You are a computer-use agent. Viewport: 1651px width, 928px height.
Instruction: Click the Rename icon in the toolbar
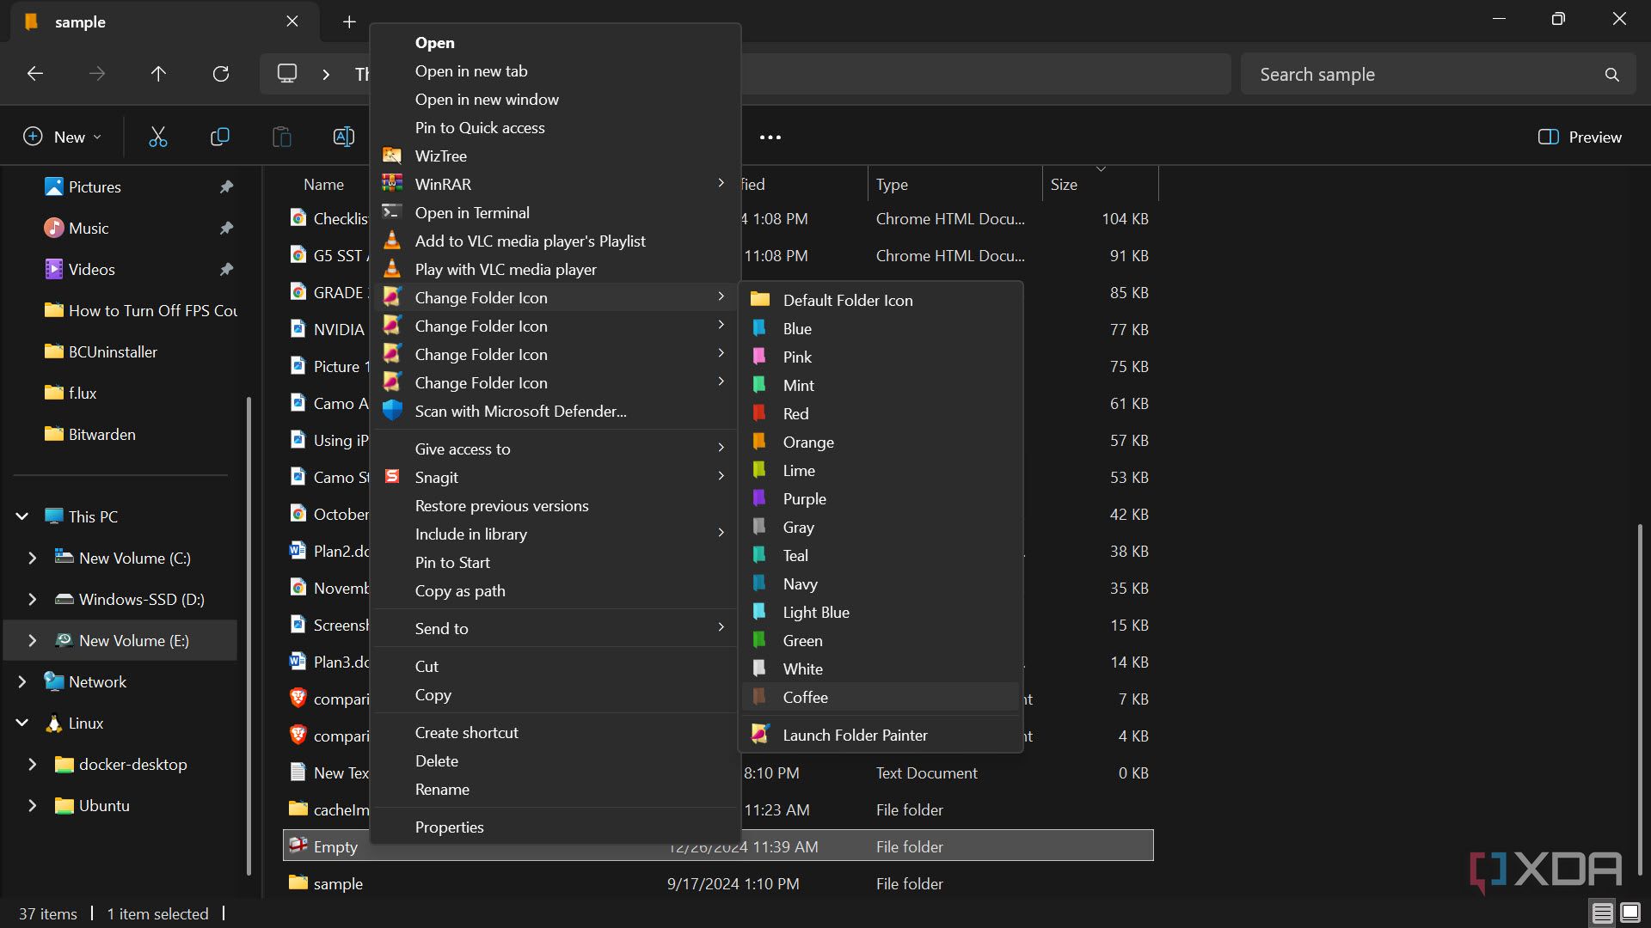tap(344, 137)
